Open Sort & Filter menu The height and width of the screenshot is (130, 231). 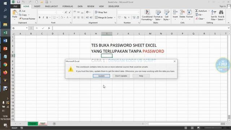click(214, 15)
